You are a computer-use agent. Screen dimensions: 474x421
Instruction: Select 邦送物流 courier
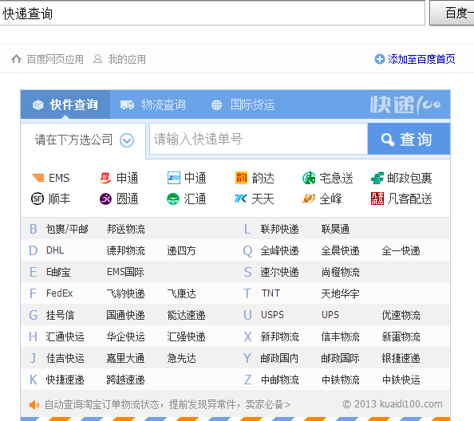tap(126, 229)
